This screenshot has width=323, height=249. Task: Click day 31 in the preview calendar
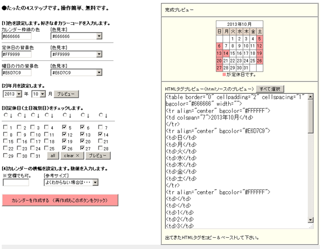pyautogui.click(x=246, y=68)
